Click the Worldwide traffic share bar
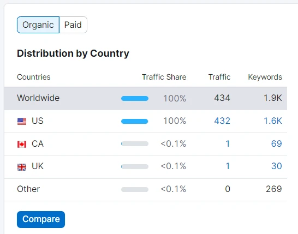298x234 pixels. tap(135, 98)
